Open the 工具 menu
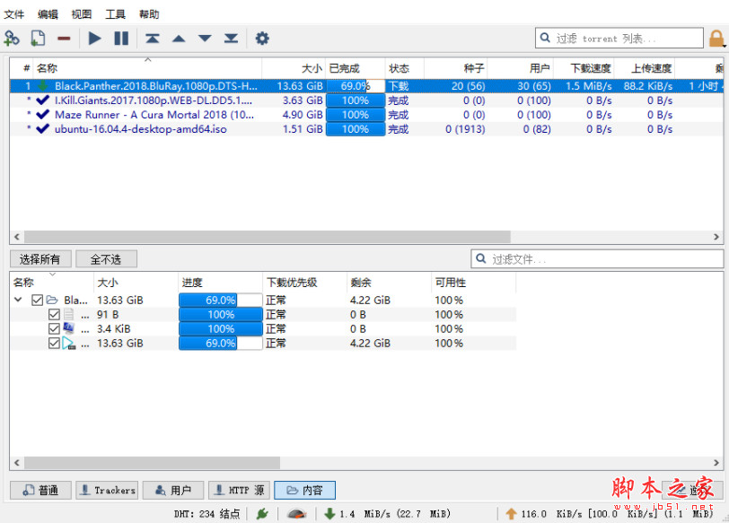This screenshot has height=523, width=729. coord(115,14)
